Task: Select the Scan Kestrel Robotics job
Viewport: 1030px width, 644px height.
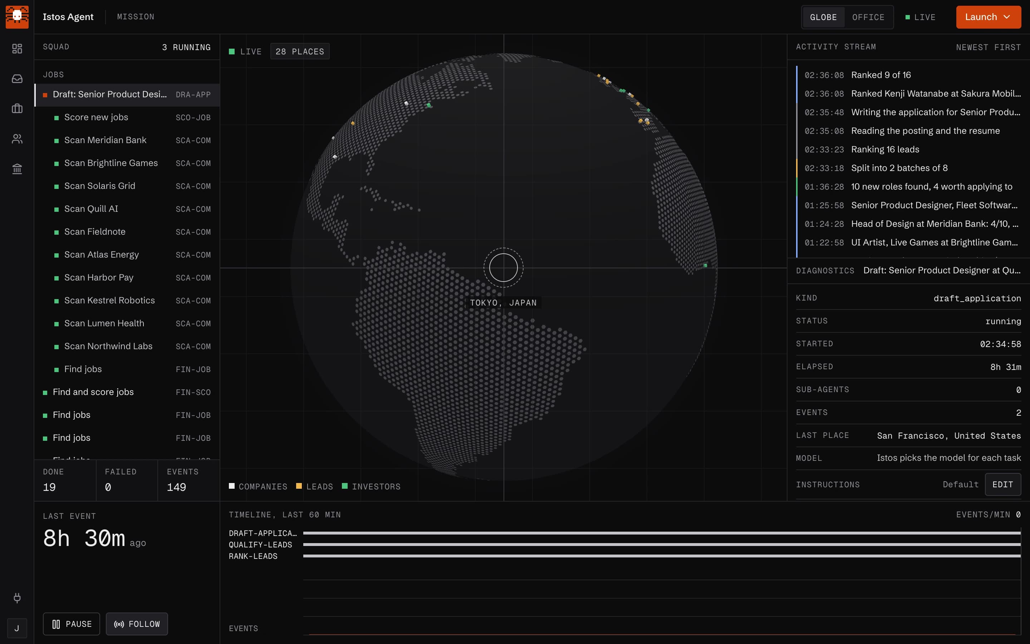Action: tap(127, 301)
